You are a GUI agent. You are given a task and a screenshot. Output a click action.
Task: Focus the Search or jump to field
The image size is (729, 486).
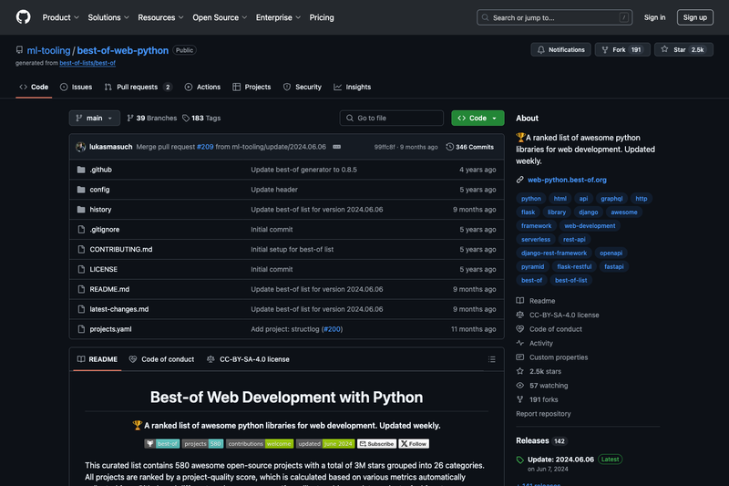[554, 17]
